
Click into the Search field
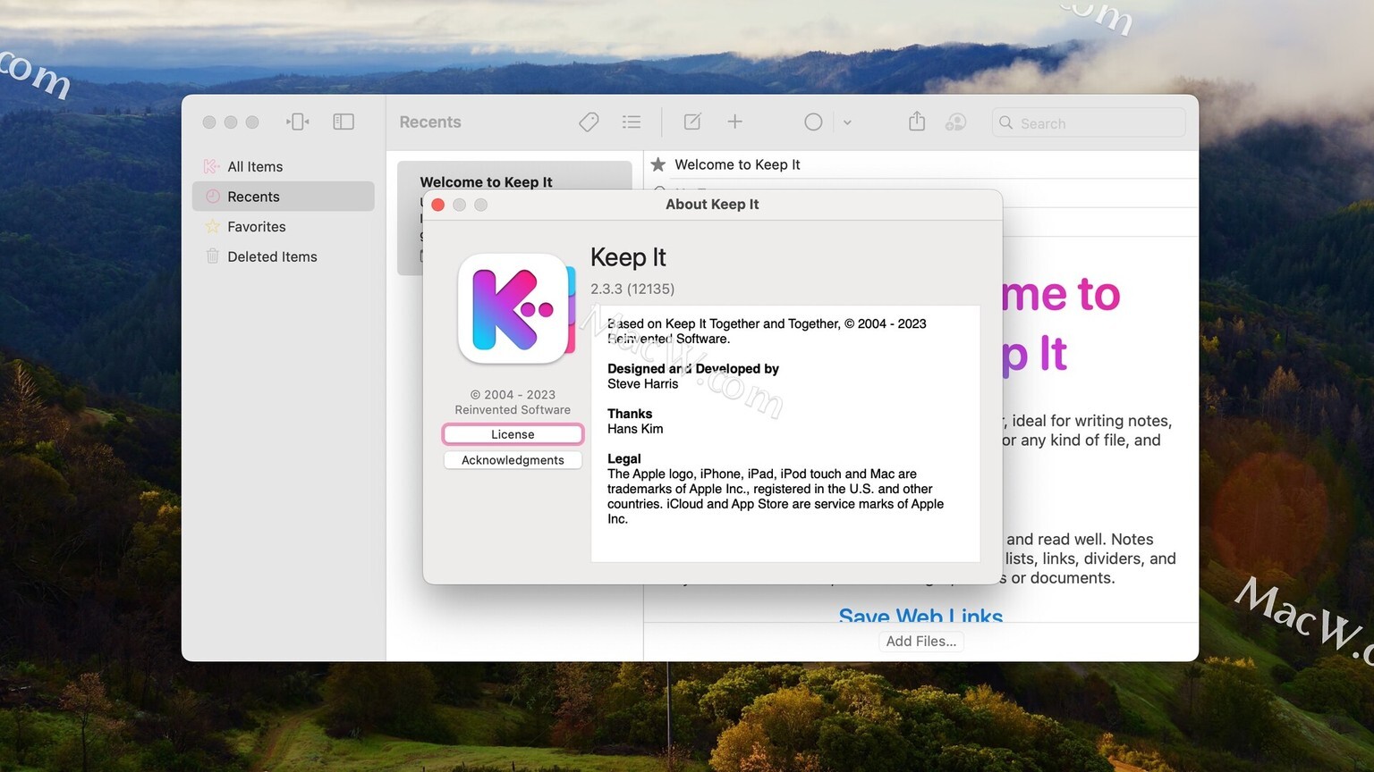pos(1089,123)
